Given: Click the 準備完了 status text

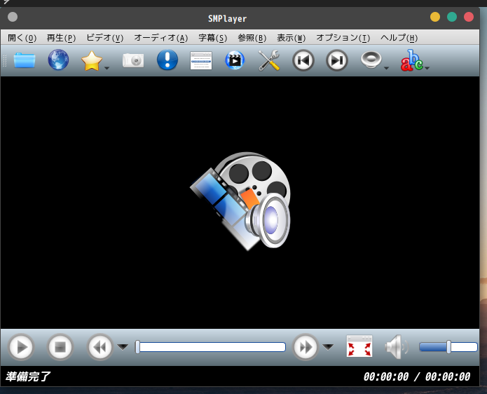Looking at the screenshot, I should (x=27, y=376).
